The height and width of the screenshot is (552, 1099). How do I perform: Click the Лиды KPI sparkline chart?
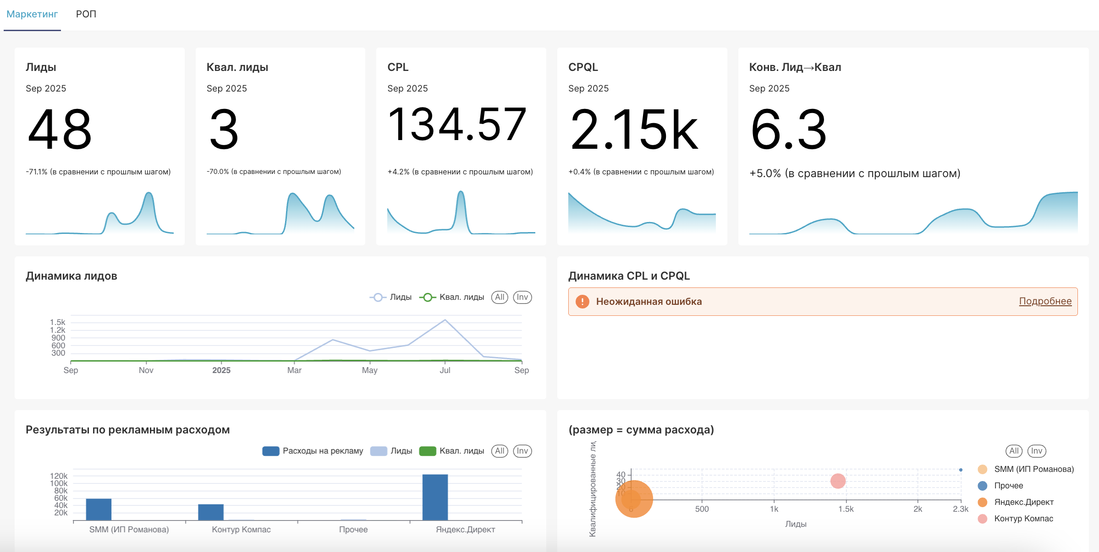99,214
